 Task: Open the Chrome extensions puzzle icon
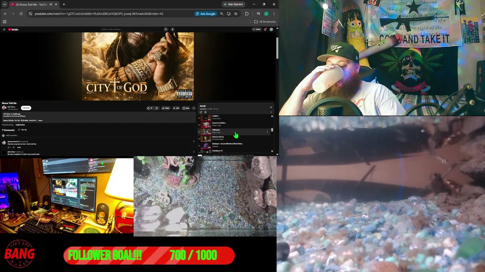(247, 14)
